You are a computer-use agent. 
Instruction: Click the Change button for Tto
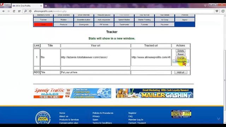(180, 58)
